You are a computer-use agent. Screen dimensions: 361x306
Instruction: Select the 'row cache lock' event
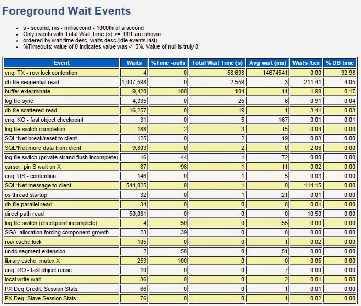(x=62, y=242)
